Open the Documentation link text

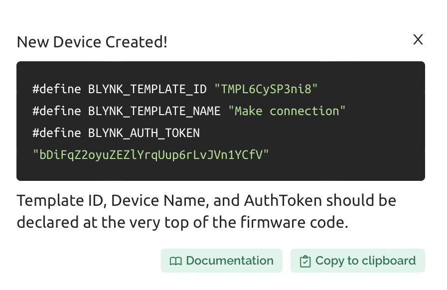[229, 261]
